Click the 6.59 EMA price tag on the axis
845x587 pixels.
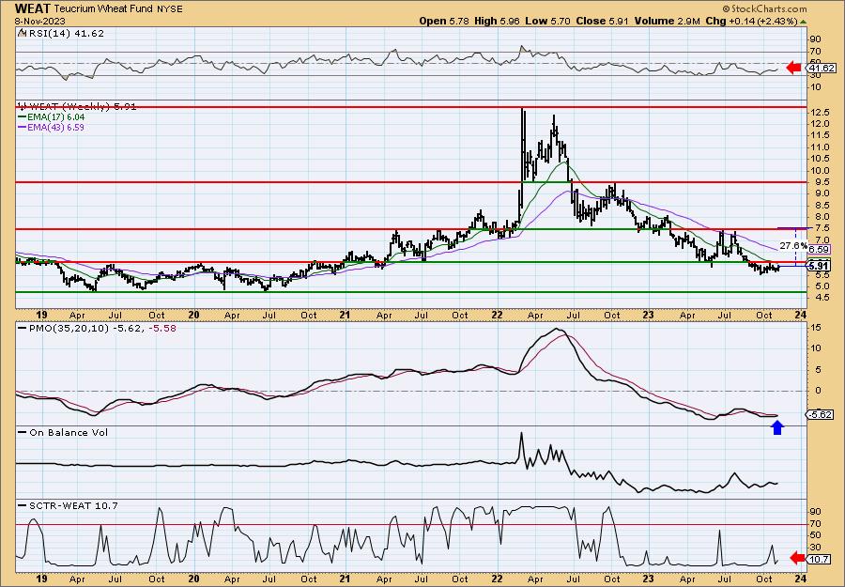[x=819, y=250]
